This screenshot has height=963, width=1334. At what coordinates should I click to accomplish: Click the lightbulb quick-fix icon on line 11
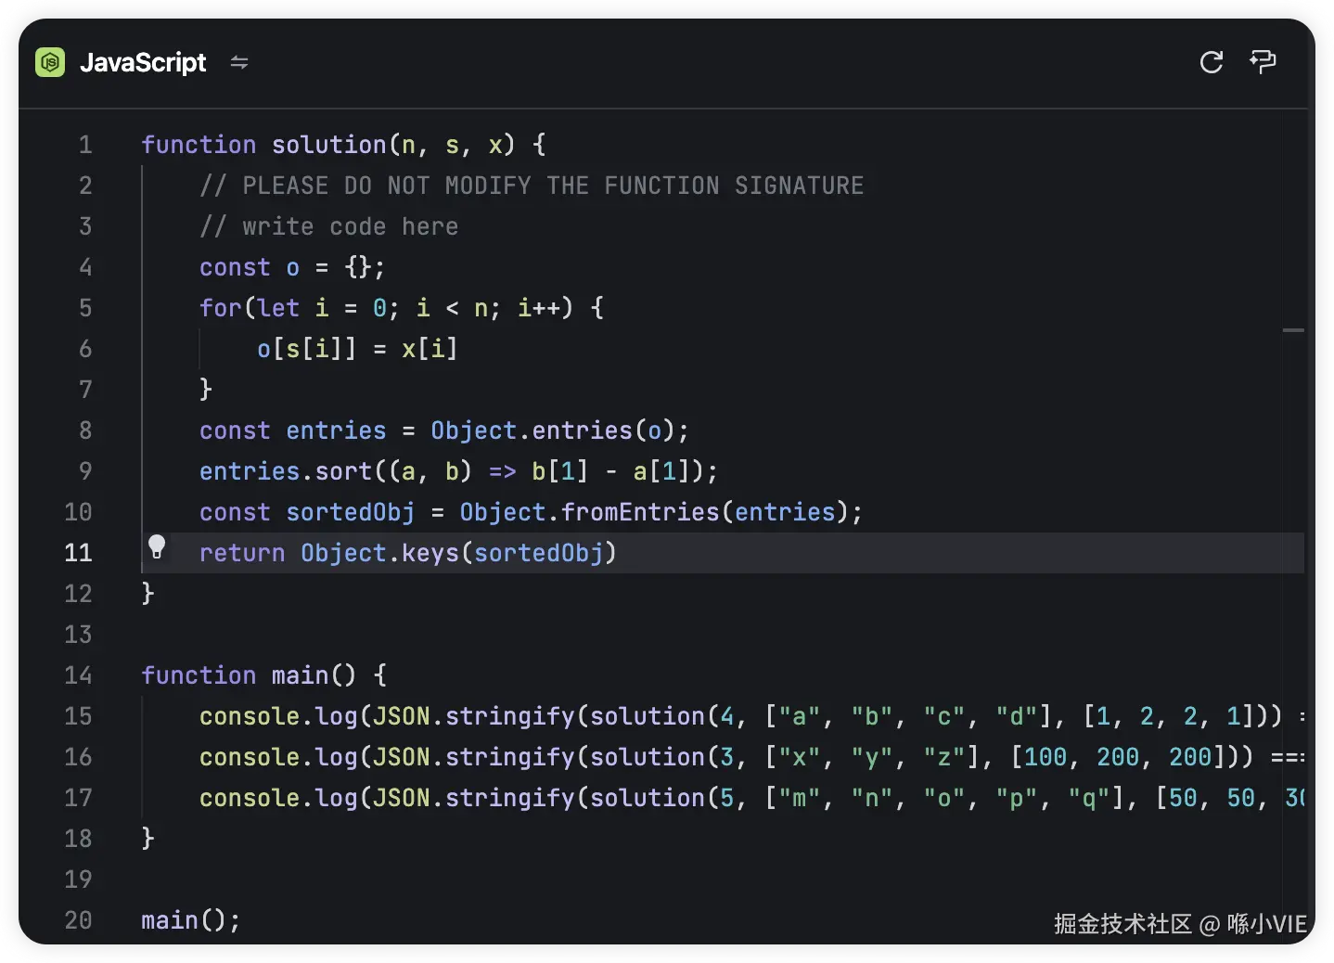pos(157,547)
